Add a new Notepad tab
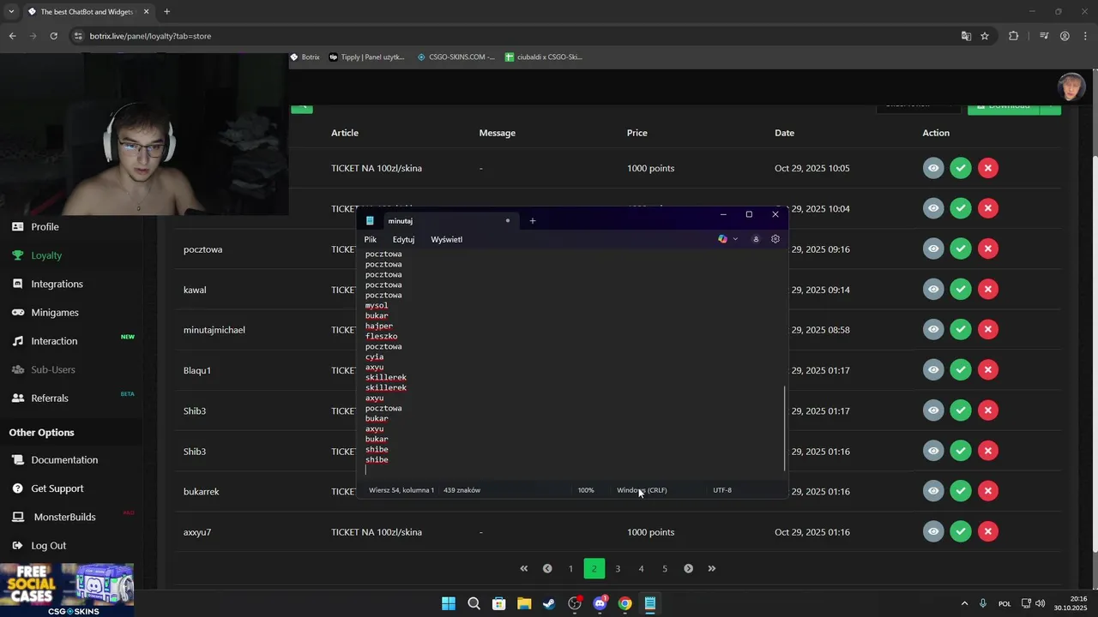The image size is (1098, 617). click(x=532, y=221)
